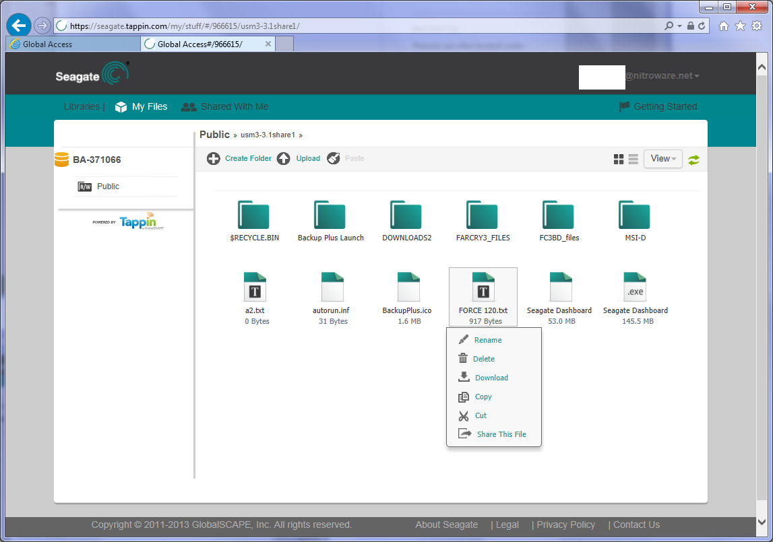
Task: Open the DOWNLOADS2 folder
Action: (406, 215)
